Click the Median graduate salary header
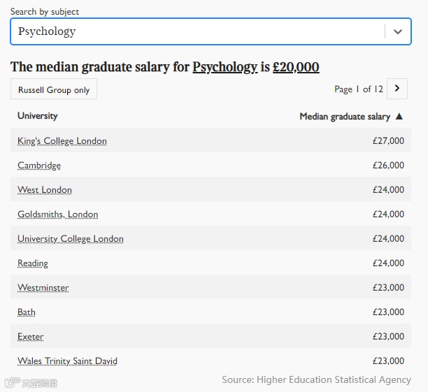Image resolution: width=428 pixels, height=392 pixels. pyautogui.click(x=345, y=117)
